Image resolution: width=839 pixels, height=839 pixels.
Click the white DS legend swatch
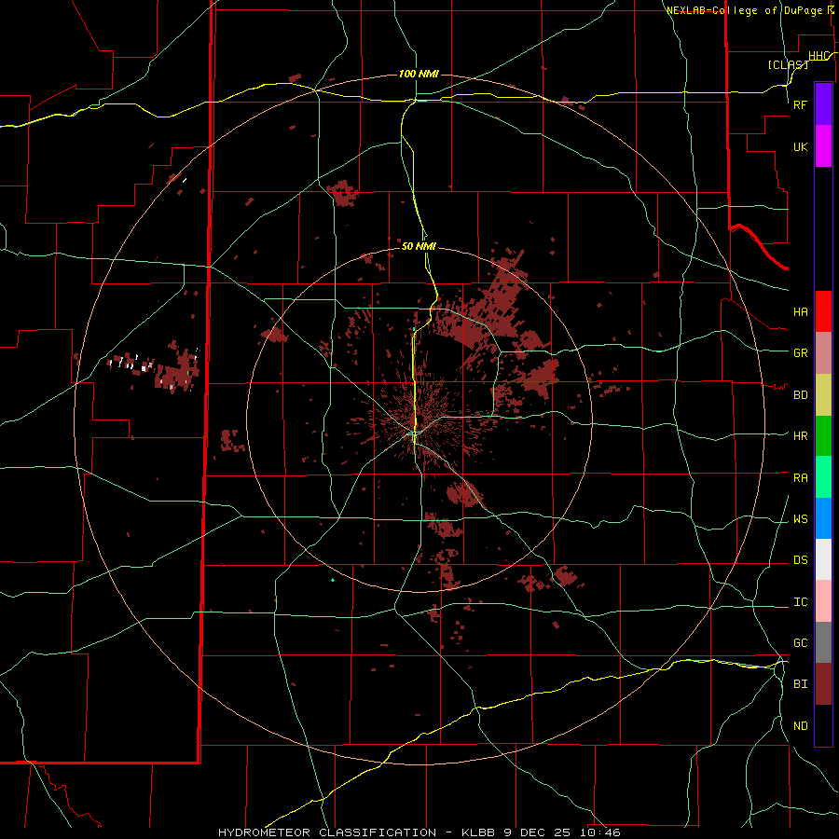pos(823,559)
